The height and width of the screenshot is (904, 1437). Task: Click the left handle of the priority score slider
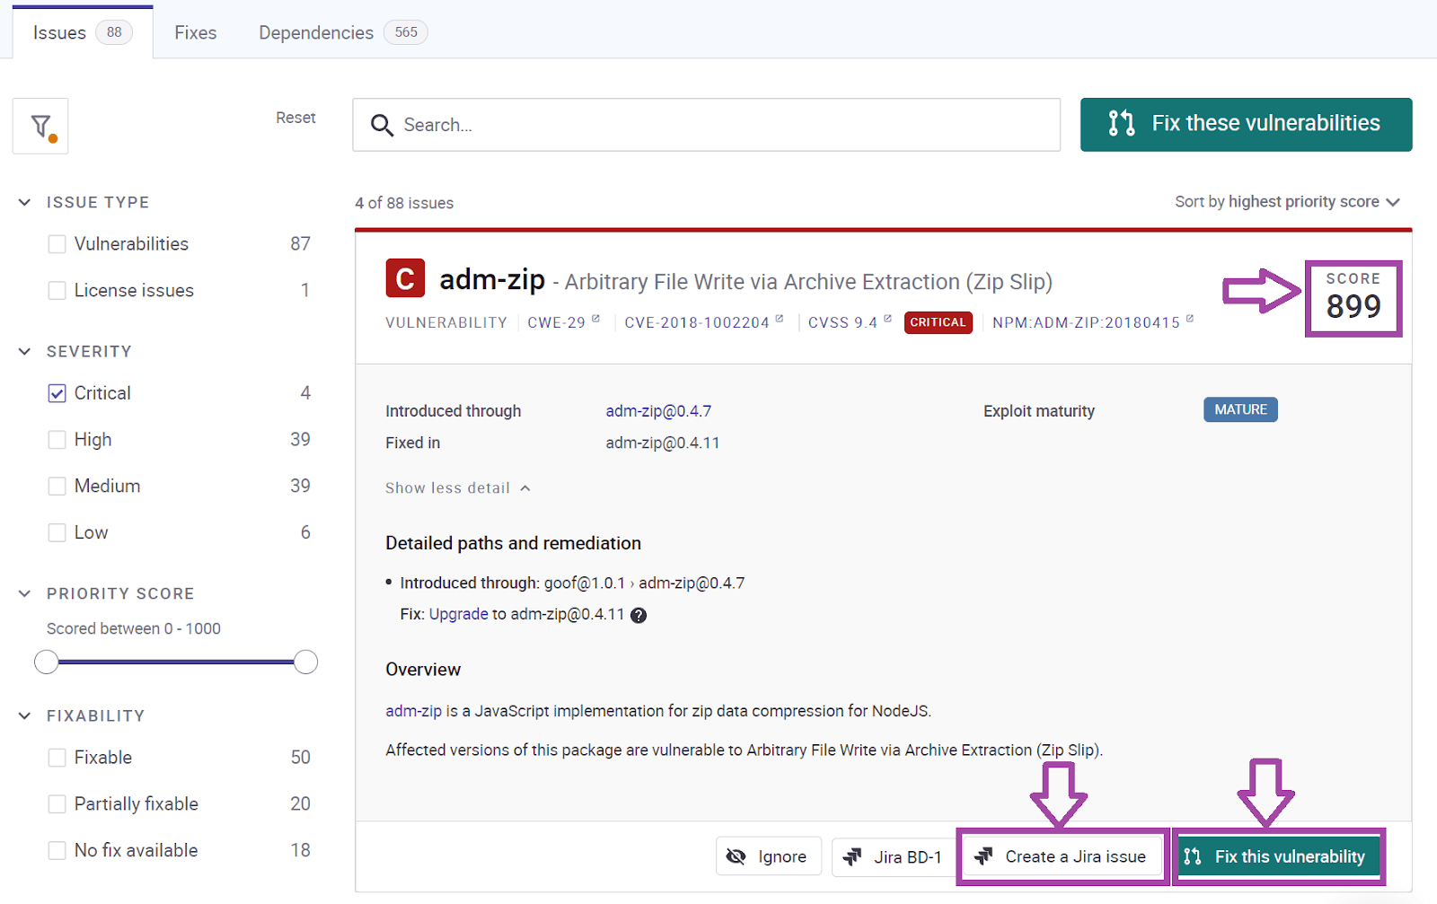click(46, 662)
